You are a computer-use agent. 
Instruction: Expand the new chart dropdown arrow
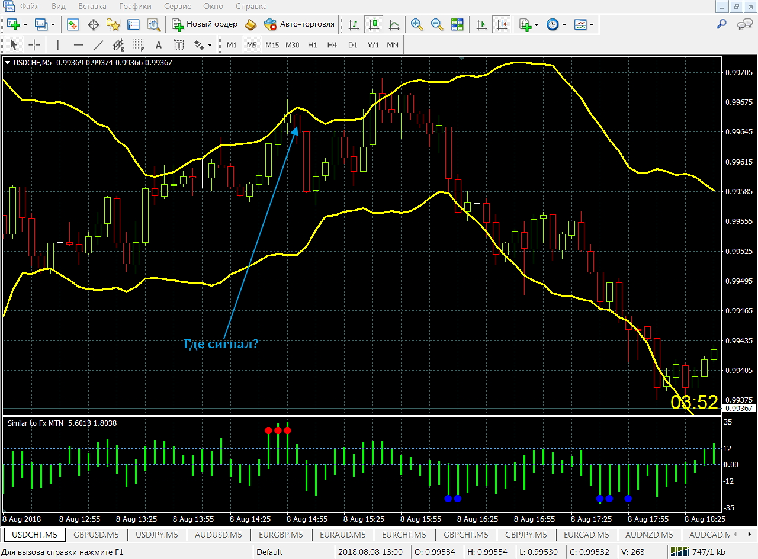(x=25, y=25)
